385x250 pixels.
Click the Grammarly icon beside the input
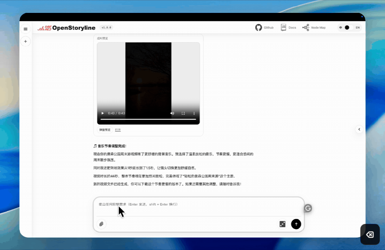pyautogui.click(x=308, y=208)
